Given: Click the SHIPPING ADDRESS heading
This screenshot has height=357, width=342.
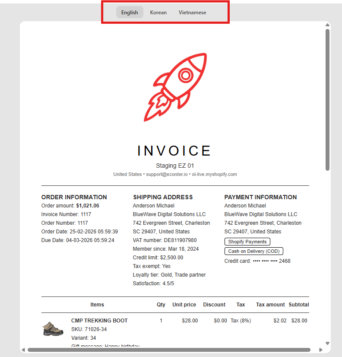Looking at the screenshot, I should pos(163,197).
